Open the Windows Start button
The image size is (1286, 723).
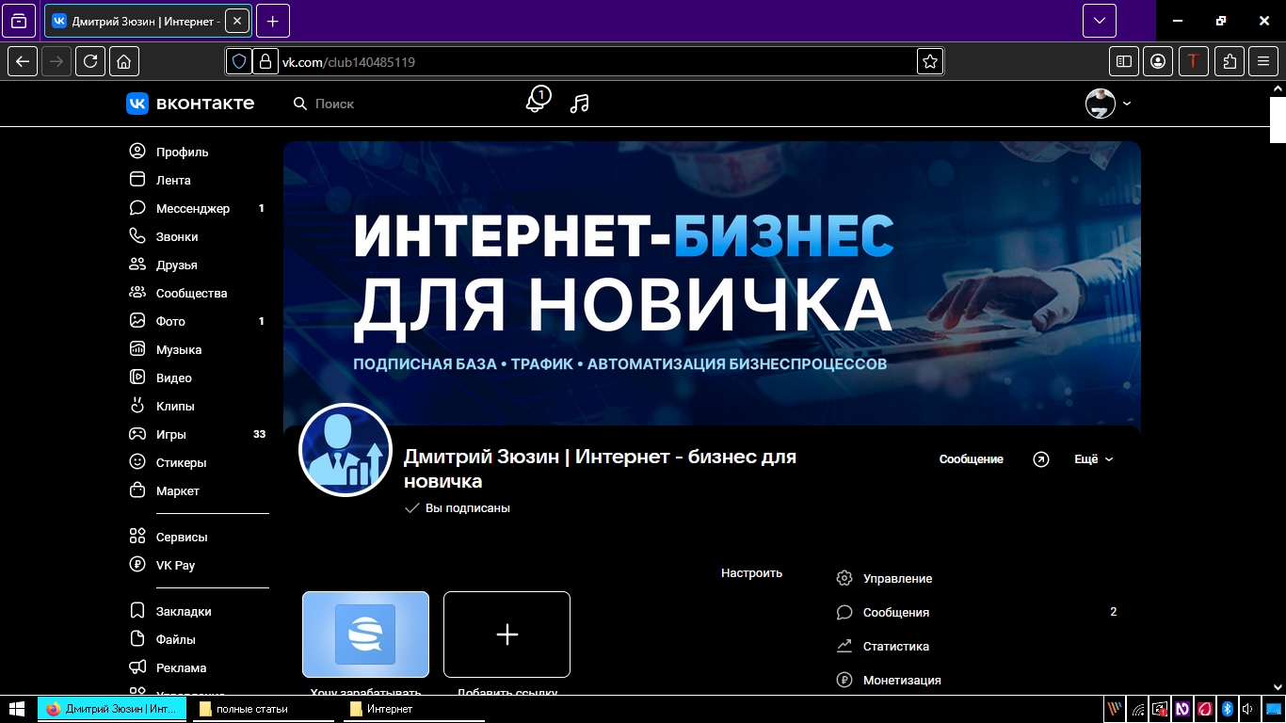(x=17, y=709)
